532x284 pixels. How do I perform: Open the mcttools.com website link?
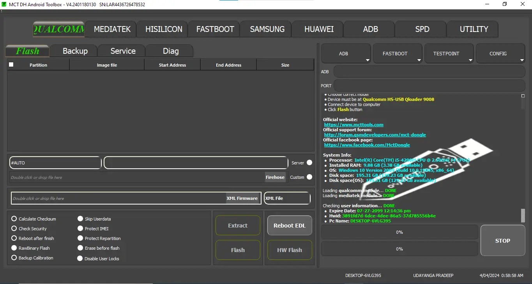tap(354, 125)
